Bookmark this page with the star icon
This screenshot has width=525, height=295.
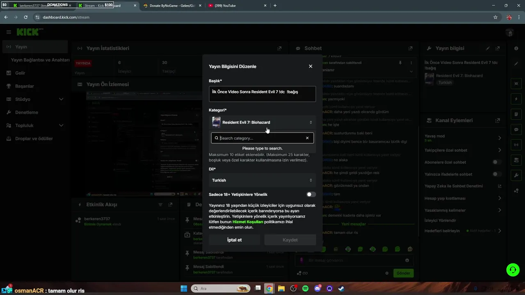coord(495,17)
